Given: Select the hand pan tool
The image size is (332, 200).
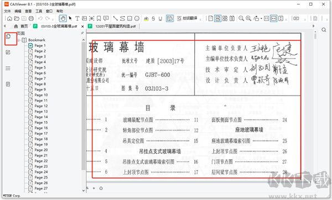Looking at the screenshot, I should [x=63, y=19].
